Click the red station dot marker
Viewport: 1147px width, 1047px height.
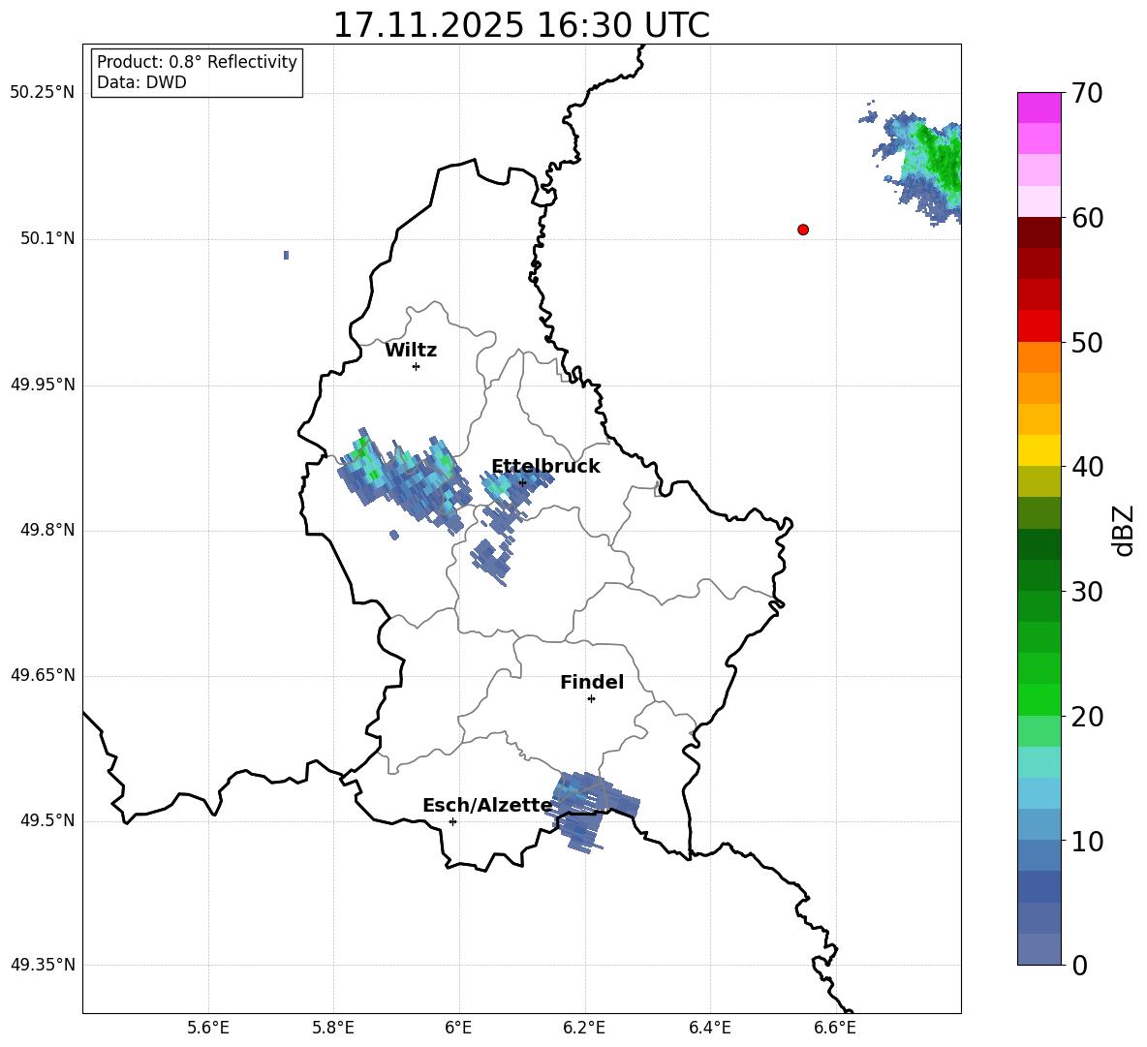click(803, 230)
